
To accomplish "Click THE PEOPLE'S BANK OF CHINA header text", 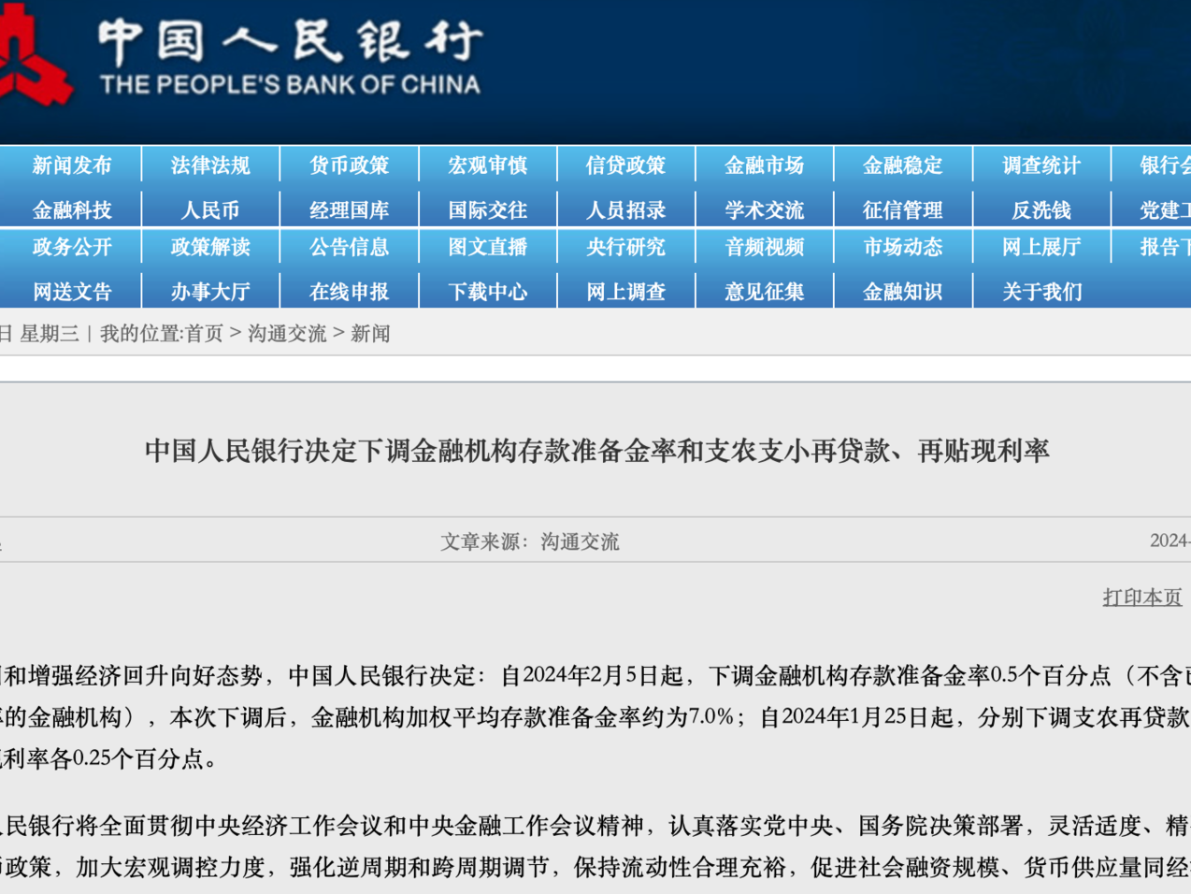I will tap(290, 85).
